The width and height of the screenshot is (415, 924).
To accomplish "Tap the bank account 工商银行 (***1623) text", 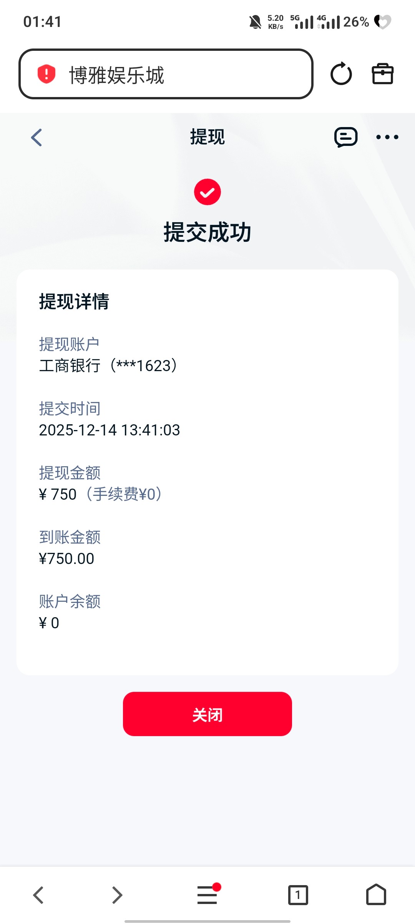I will pos(108,366).
